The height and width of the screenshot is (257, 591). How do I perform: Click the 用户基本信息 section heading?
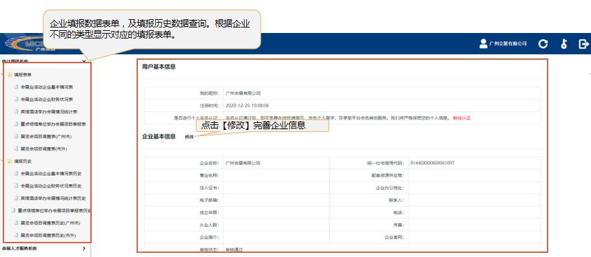(x=159, y=67)
